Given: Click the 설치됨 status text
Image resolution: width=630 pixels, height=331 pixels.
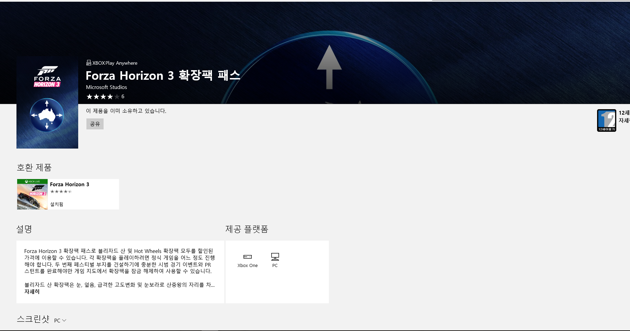Looking at the screenshot, I should (57, 204).
